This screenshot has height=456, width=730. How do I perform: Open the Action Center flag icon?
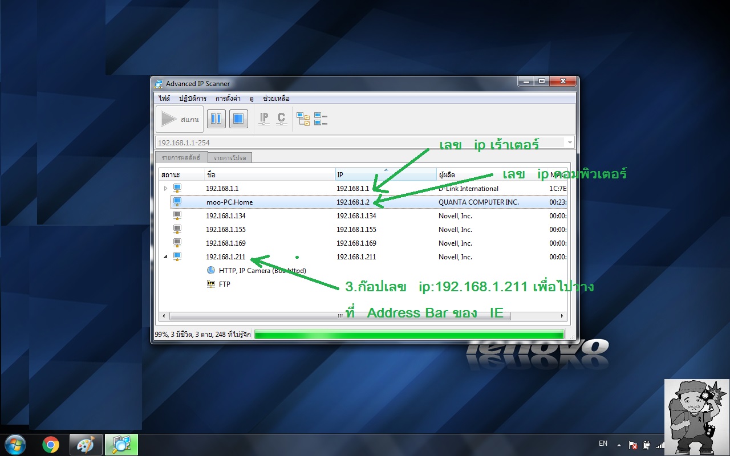(633, 445)
